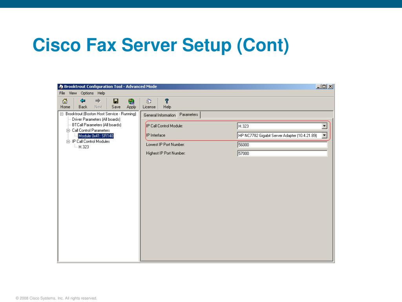Collapse the Brooktrout root tree node
402x302 pixels.
[x=62, y=114]
